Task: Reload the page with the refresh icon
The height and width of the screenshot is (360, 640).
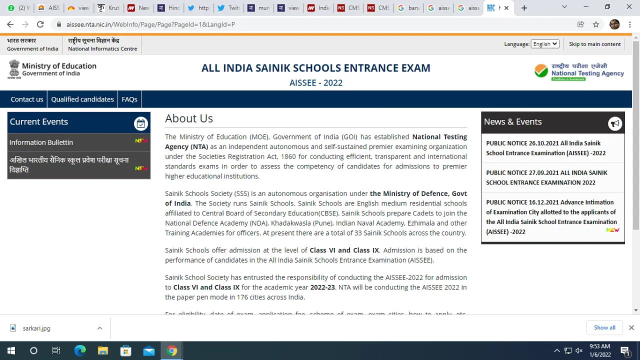Action: tap(40, 24)
